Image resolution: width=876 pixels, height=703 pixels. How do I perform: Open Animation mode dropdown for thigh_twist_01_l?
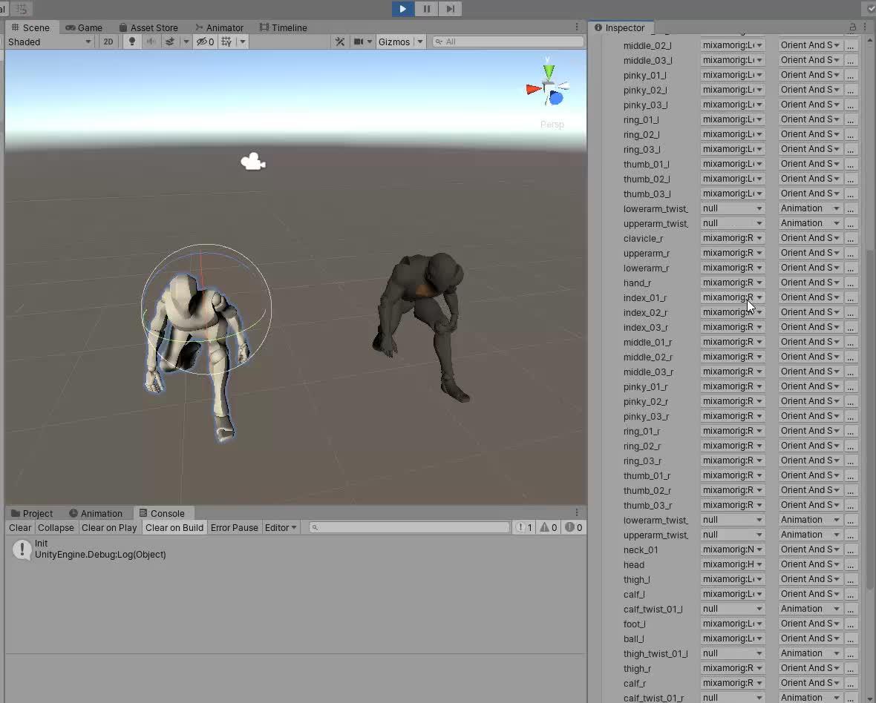click(809, 653)
